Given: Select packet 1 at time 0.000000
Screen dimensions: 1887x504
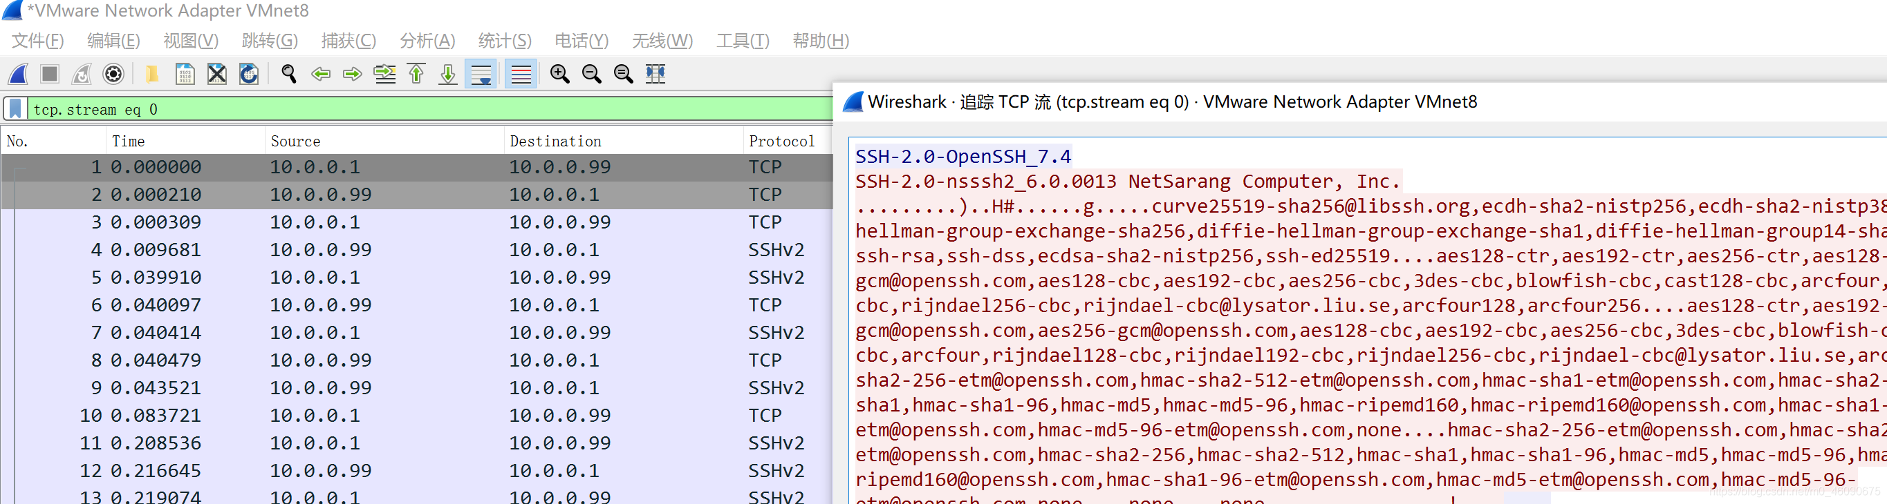Looking at the screenshot, I should coord(418,168).
